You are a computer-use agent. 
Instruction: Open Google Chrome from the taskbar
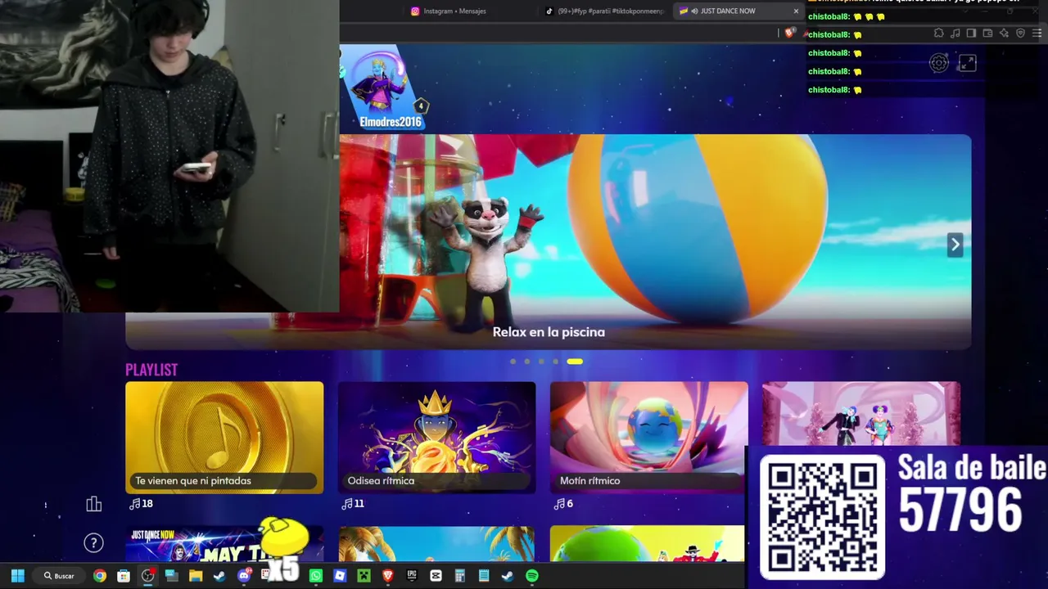[x=100, y=576]
